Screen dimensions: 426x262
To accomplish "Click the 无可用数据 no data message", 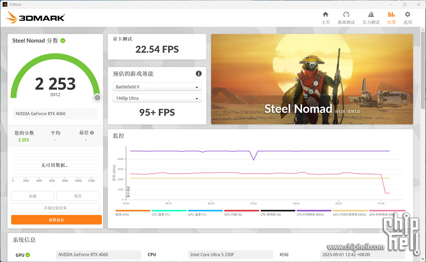I will pyautogui.click(x=54, y=165).
